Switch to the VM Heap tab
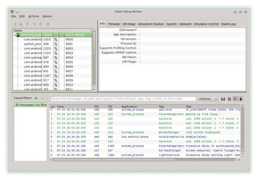The width and height of the screenshot is (258, 180). point(129,24)
